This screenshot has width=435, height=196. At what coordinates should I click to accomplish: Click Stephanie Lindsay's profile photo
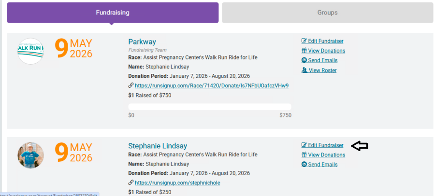30,155
